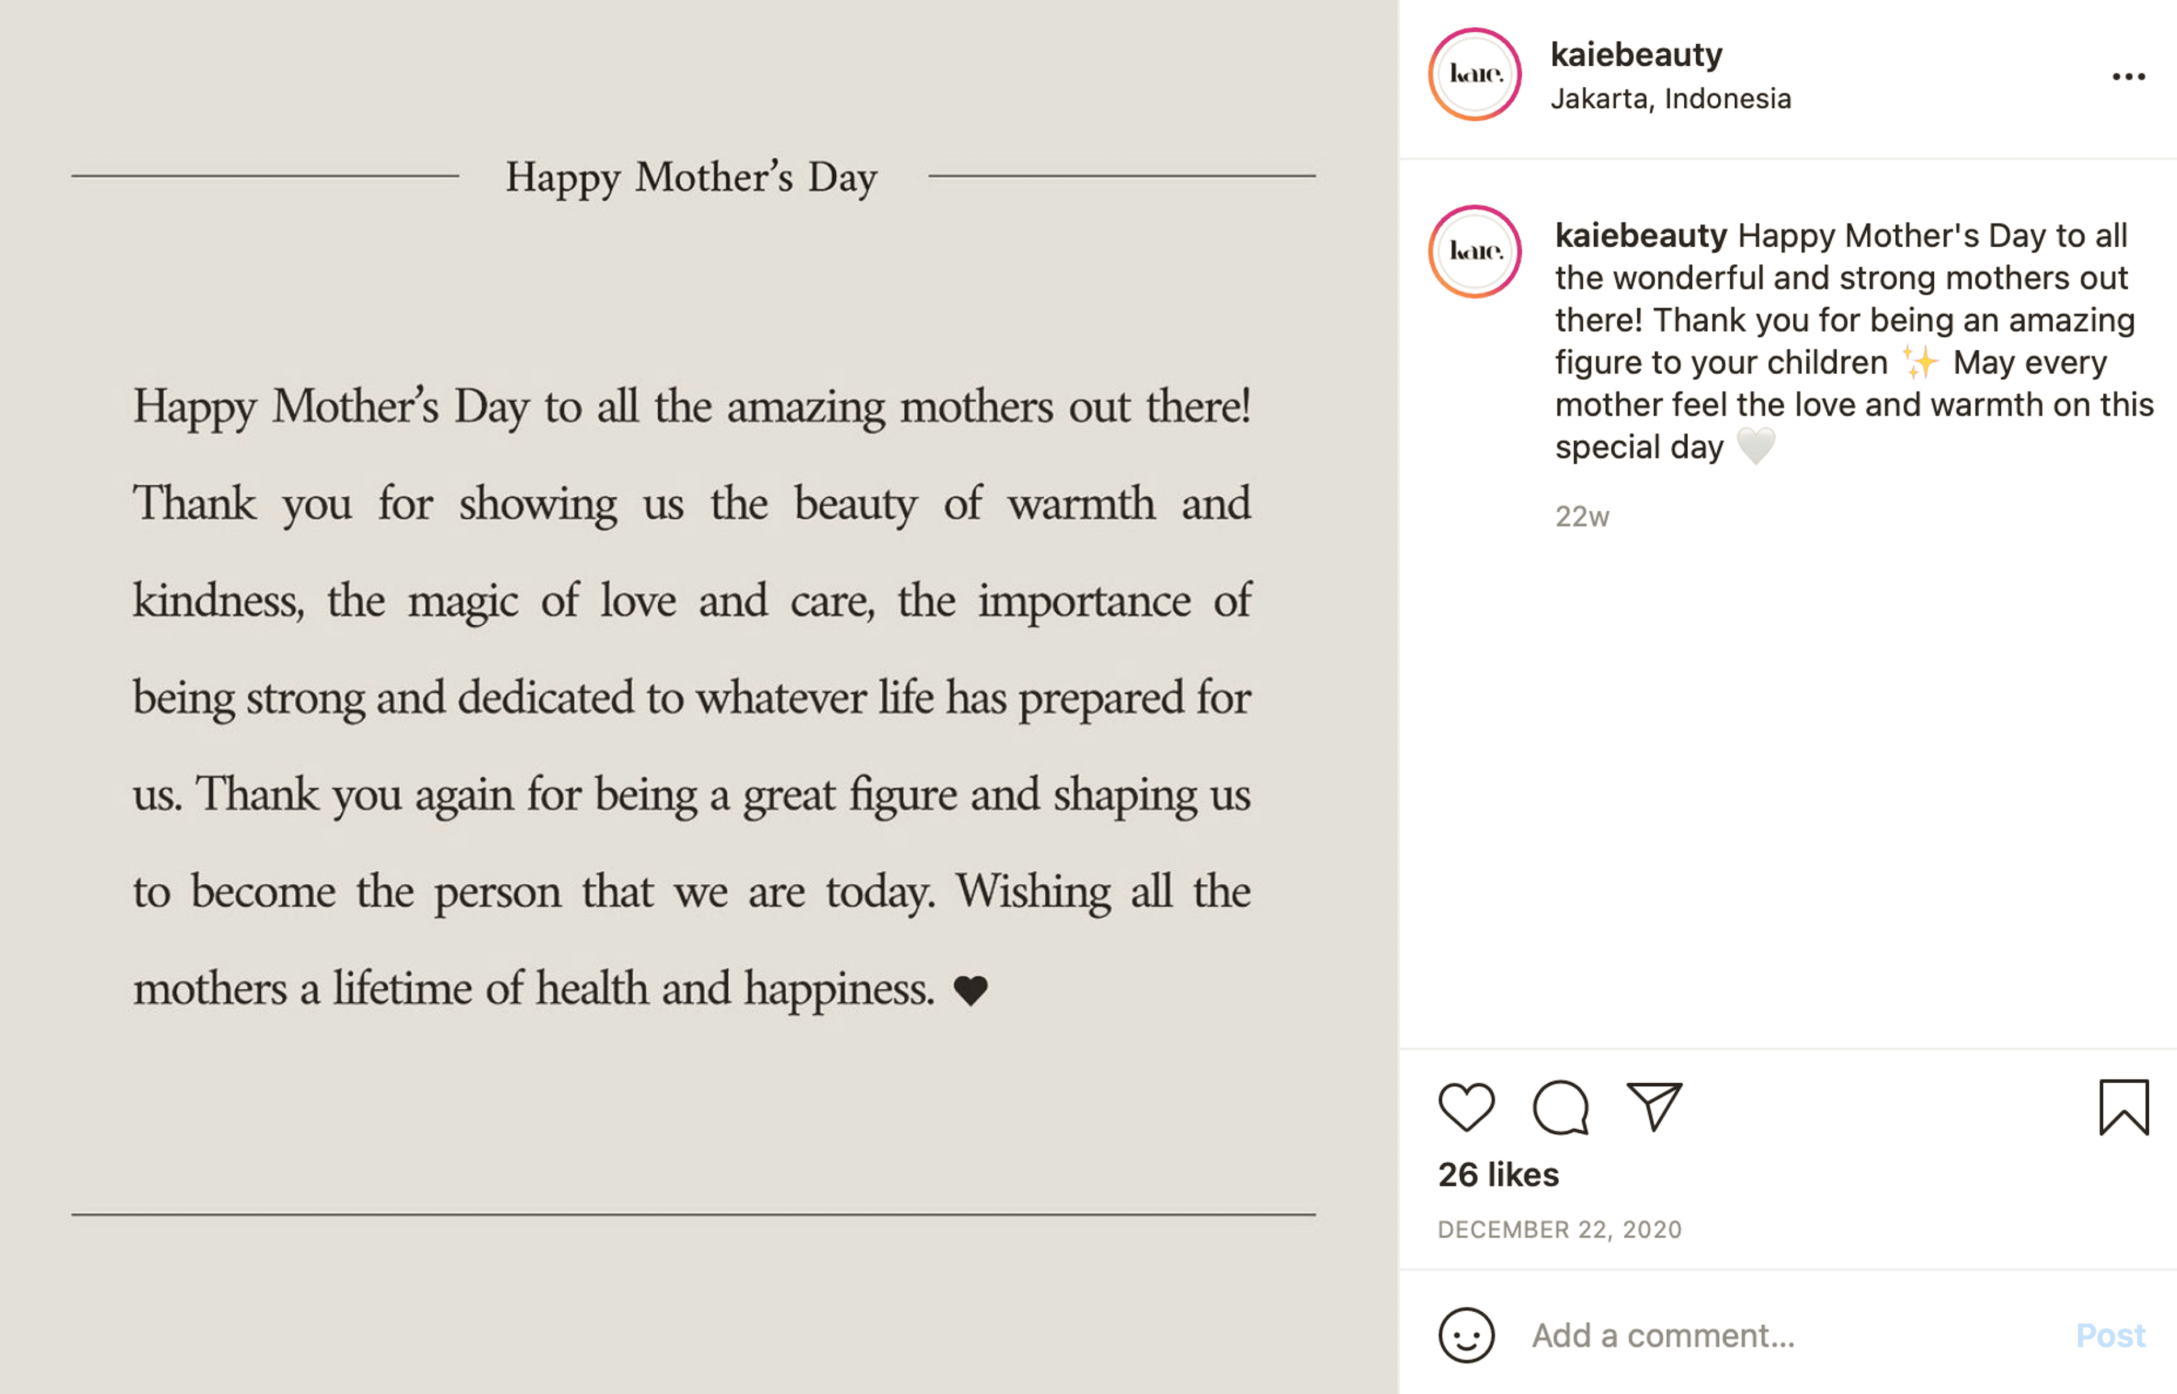View the 26 likes list
Viewport: 2177px width, 1394px height.
(1498, 1174)
